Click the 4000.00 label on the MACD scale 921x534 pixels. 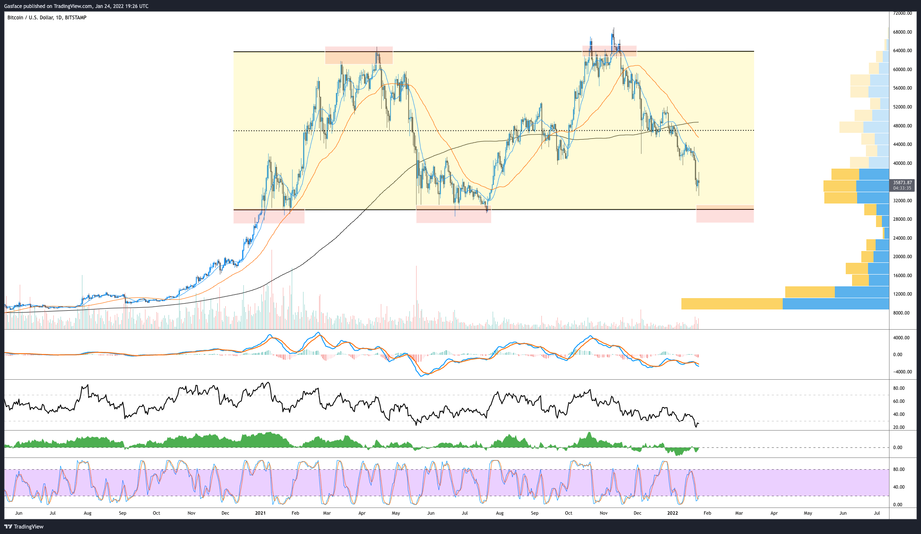pos(901,338)
